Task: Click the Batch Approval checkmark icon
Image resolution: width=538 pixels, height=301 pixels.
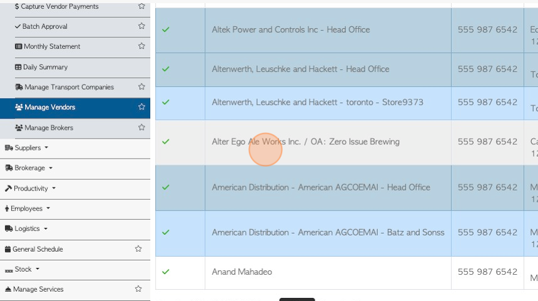Action: [18, 26]
